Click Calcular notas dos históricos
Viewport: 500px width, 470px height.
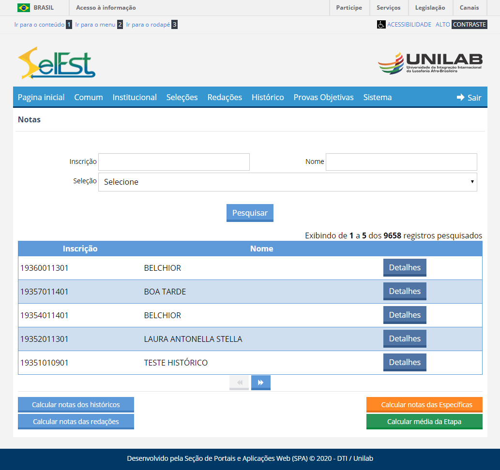click(76, 405)
